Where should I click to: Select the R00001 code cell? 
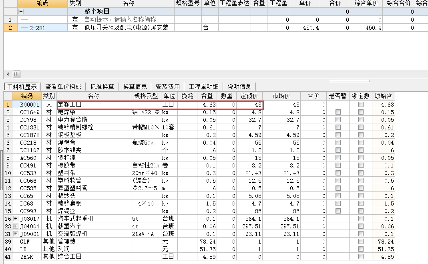(27, 105)
